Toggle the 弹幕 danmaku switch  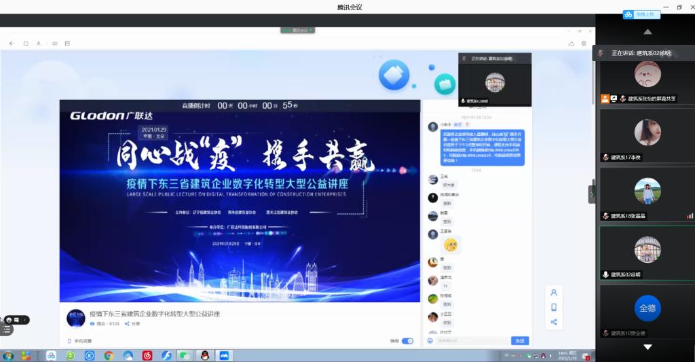[x=407, y=340]
